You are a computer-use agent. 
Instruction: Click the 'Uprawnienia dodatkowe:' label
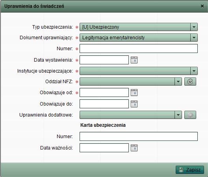[46, 115]
